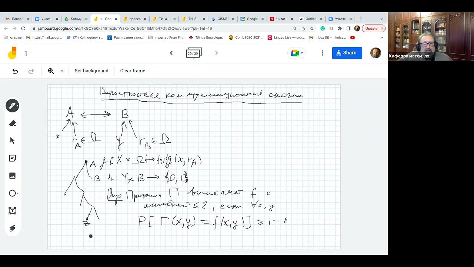474x267 pixels.
Task: Click the jam title "1"
Action: 26,53
